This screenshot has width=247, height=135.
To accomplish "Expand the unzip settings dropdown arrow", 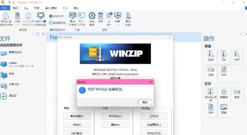I will [131, 25].
